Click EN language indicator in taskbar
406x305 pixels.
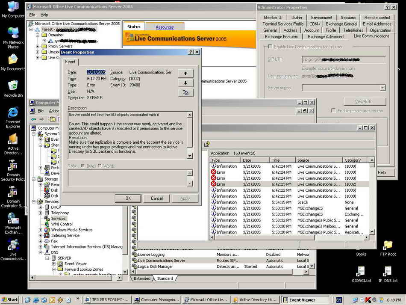[338, 300]
